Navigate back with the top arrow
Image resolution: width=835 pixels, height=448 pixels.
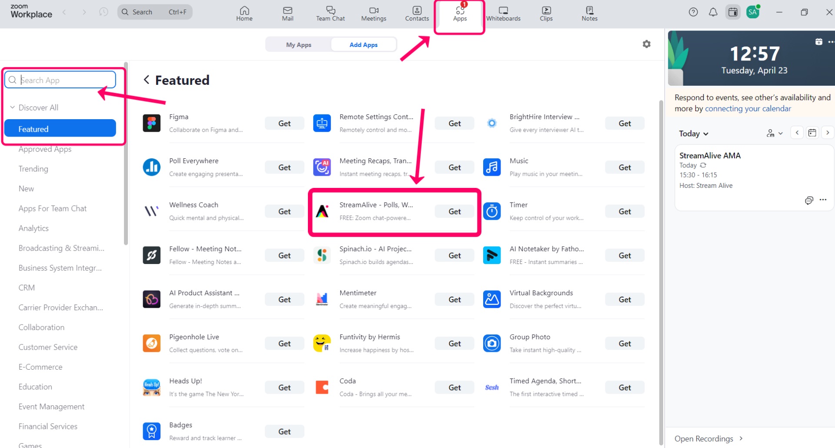pyautogui.click(x=64, y=12)
